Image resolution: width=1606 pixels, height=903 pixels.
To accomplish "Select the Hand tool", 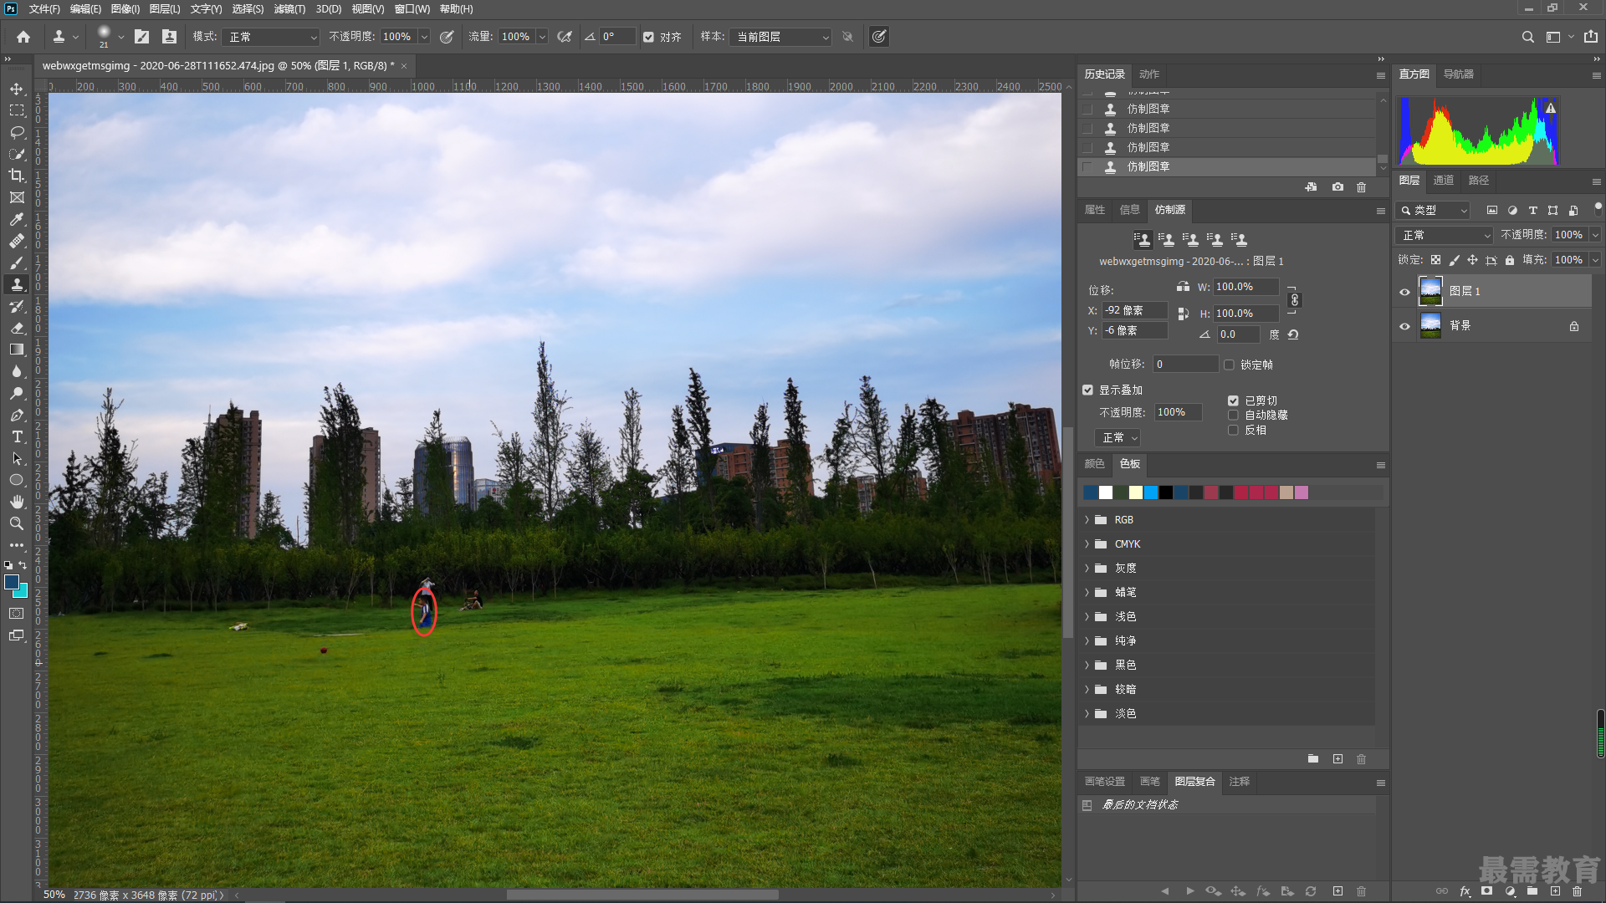I will [17, 502].
